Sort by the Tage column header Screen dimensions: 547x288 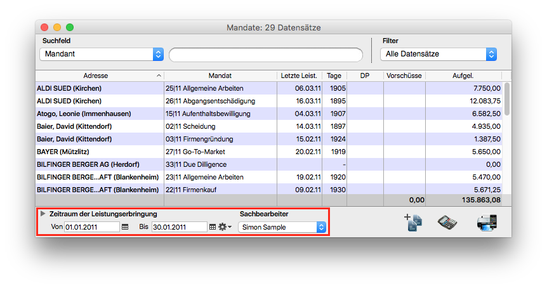(x=334, y=75)
